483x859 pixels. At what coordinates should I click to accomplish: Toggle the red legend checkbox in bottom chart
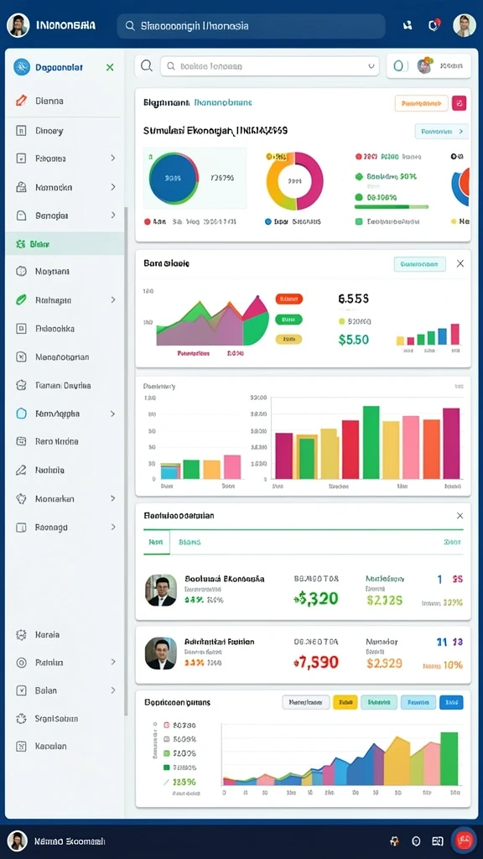coord(167,725)
